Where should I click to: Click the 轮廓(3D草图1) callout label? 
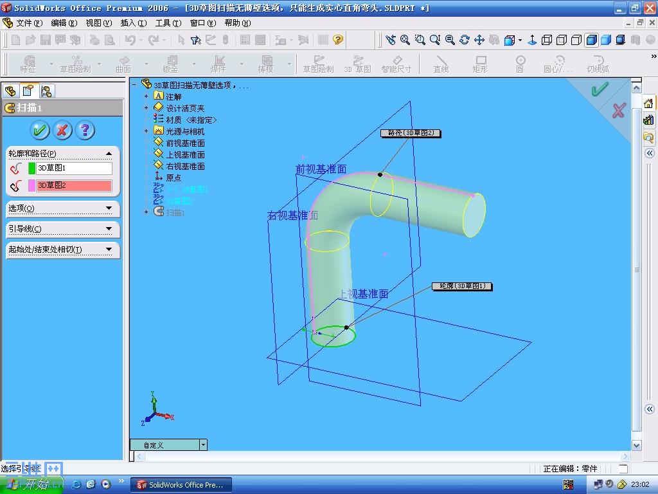pyautogui.click(x=461, y=286)
